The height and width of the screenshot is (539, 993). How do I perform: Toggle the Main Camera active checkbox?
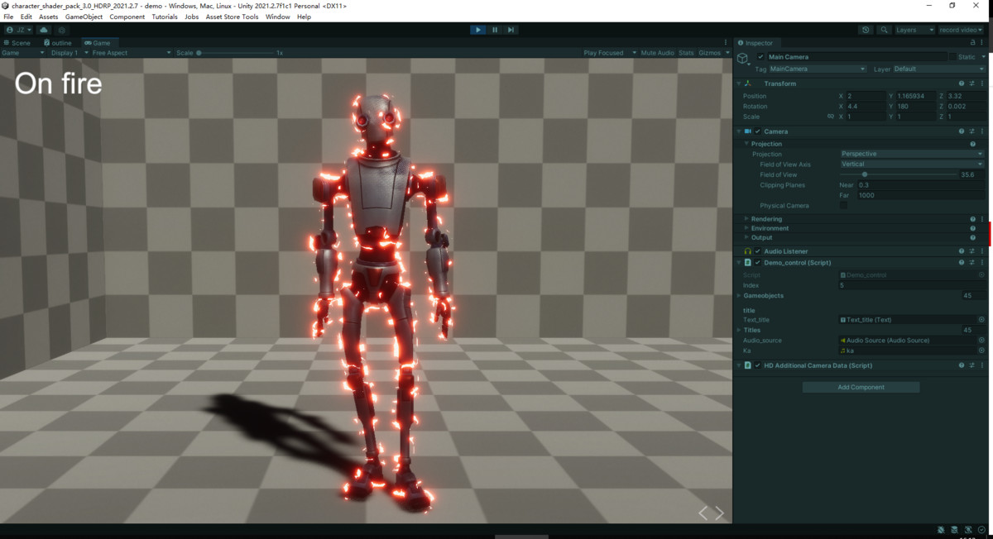(x=759, y=56)
